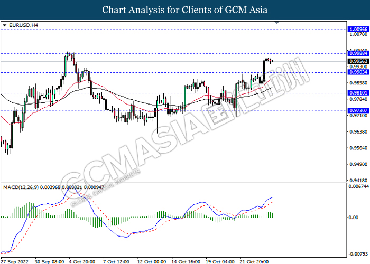Click the latest candlestick on the price chart
Screen dimensions: 370x264
[x=273, y=61]
